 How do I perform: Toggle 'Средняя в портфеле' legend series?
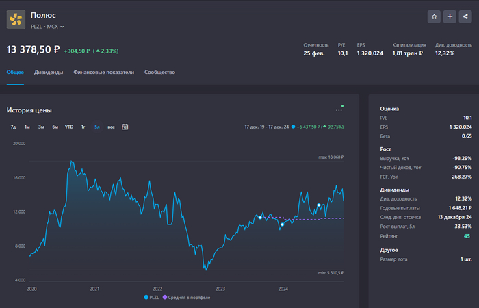click(x=186, y=297)
